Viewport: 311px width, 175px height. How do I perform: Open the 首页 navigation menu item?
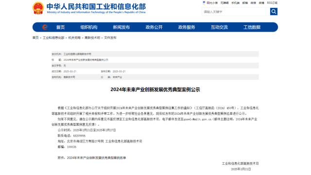coord(60,27)
